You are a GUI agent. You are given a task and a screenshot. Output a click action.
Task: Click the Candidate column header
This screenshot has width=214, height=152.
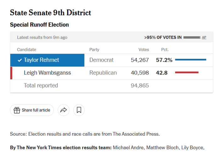point(27,49)
